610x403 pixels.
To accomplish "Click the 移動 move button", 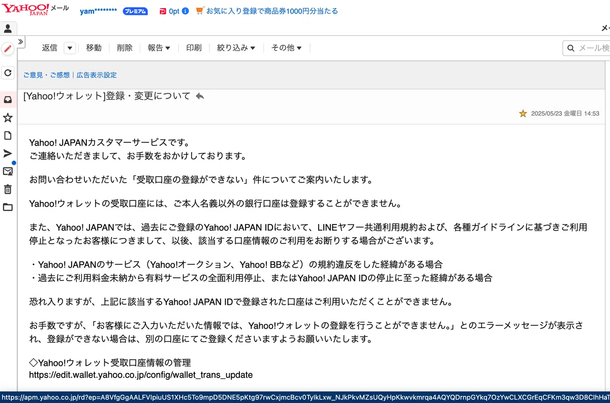I will tap(94, 48).
